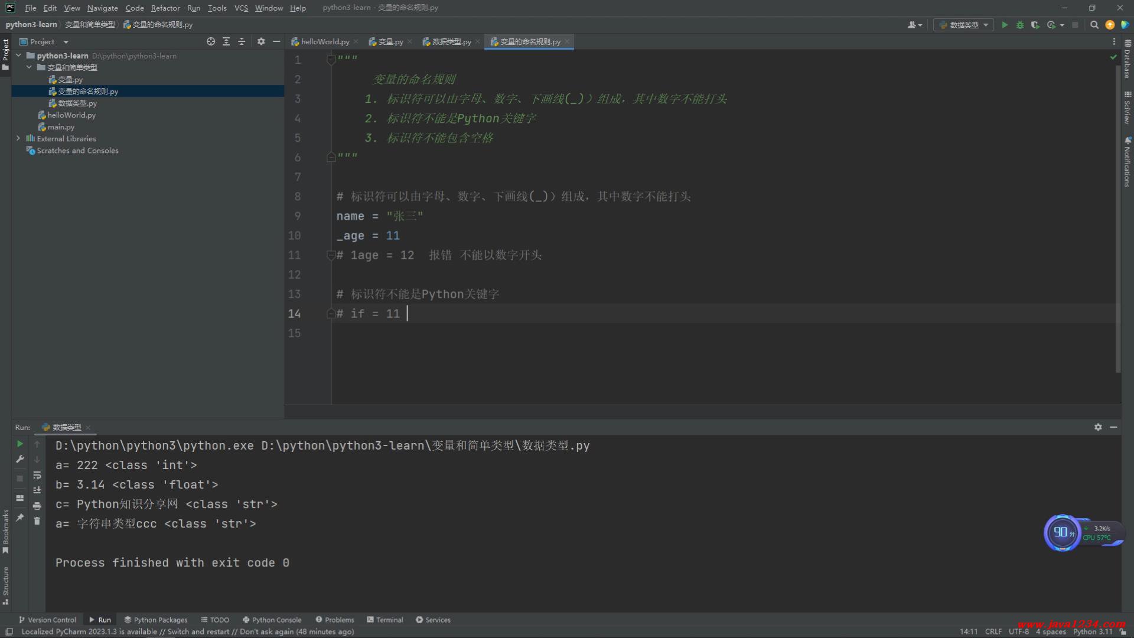
Task: Open the VCS menu
Action: click(240, 8)
